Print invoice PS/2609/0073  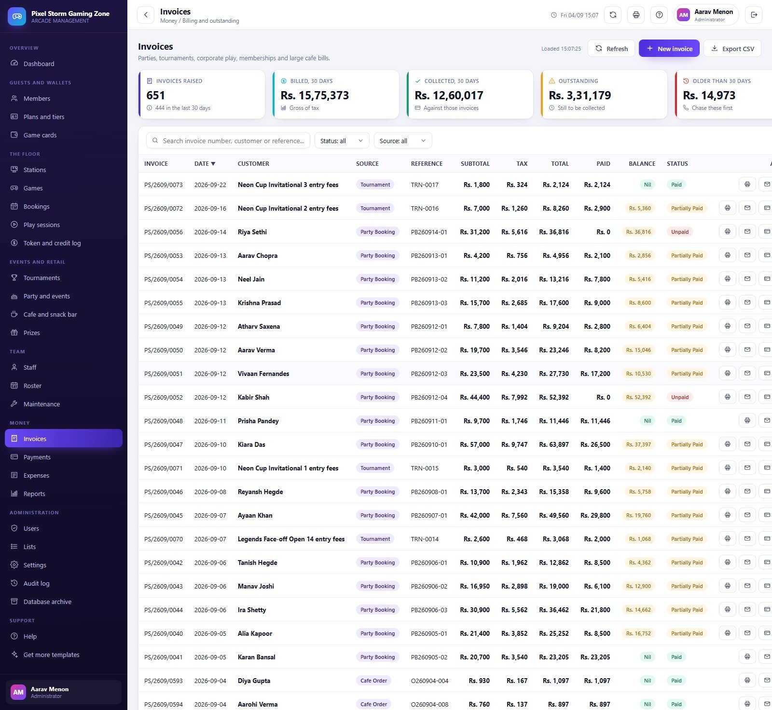[747, 185]
